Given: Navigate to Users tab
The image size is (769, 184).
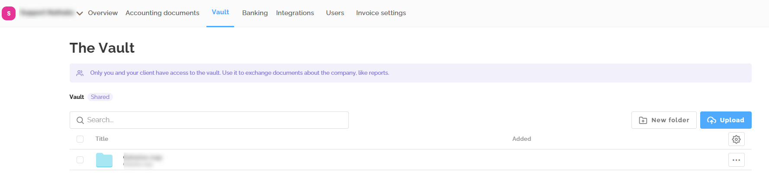Looking at the screenshot, I should coord(335,13).
